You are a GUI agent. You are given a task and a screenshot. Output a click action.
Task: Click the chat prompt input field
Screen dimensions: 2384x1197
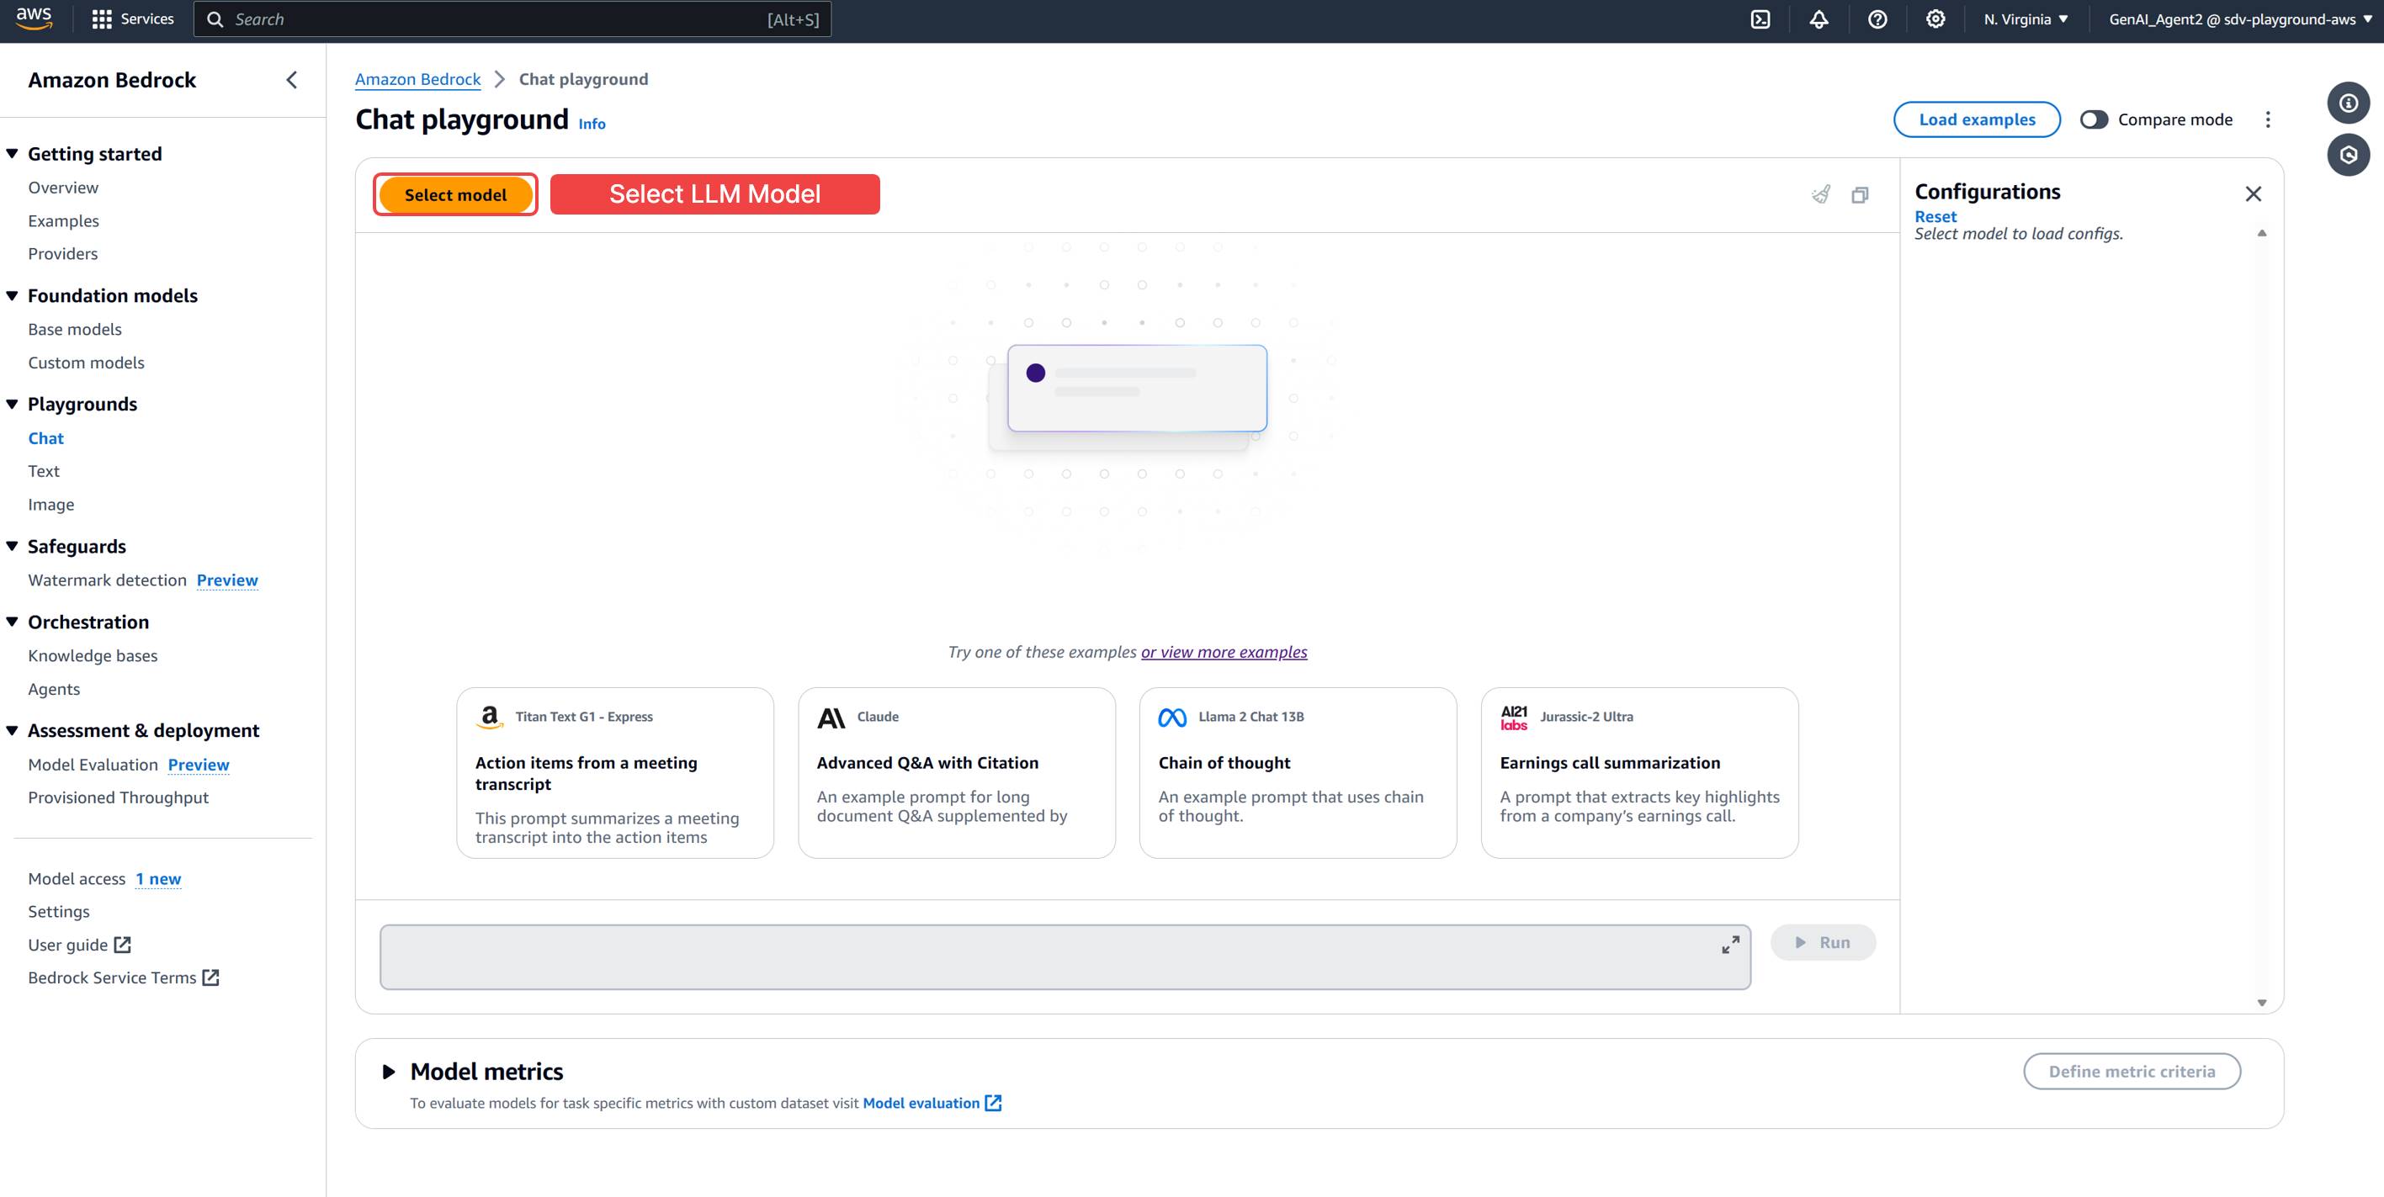coord(1065,957)
